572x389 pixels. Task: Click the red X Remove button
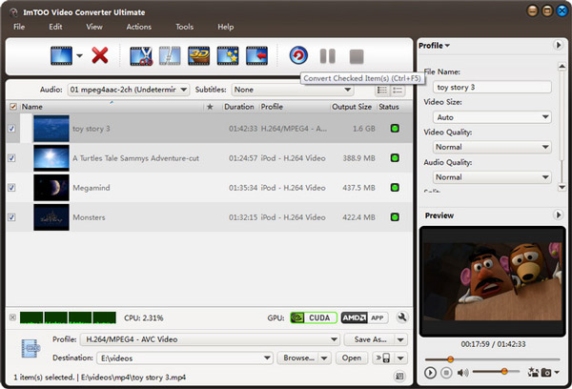pos(99,55)
